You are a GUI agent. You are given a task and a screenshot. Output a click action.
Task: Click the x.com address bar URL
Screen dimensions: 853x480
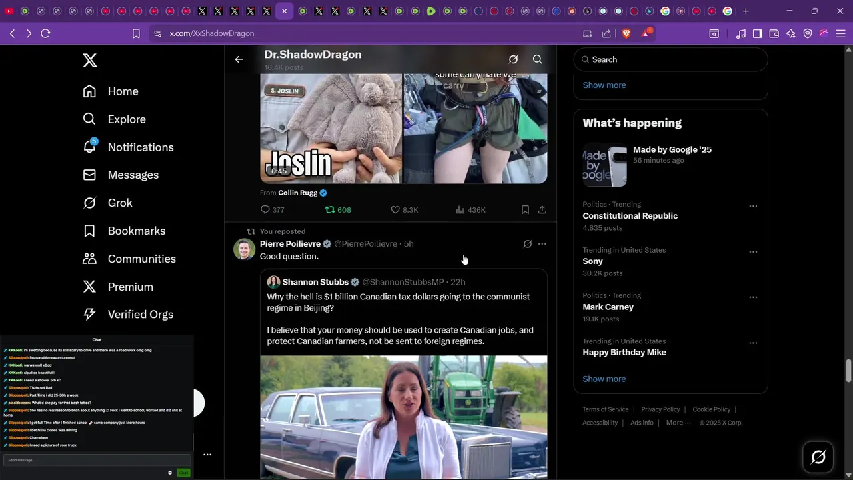click(213, 33)
